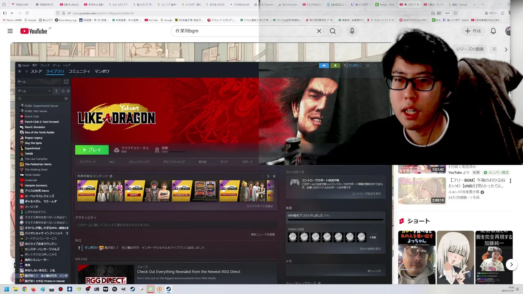Start YouTube voice search microphone
Image resolution: width=523 pixels, height=294 pixels.
pos(352,31)
